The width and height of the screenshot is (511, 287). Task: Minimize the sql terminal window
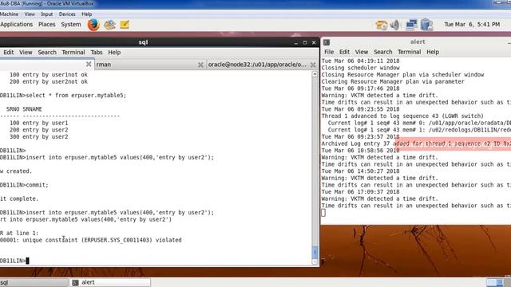click(x=296, y=42)
